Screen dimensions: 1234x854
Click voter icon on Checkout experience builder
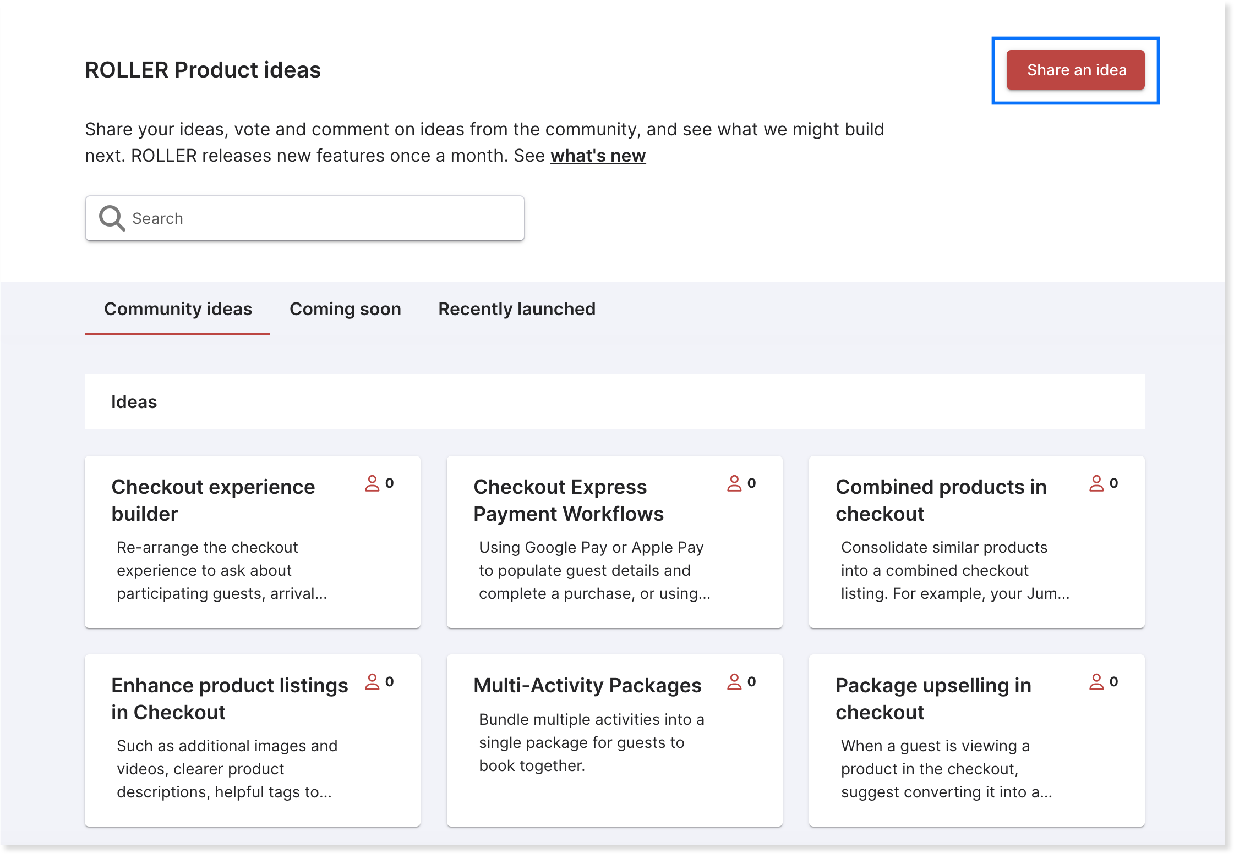pyautogui.click(x=373, y=483)
